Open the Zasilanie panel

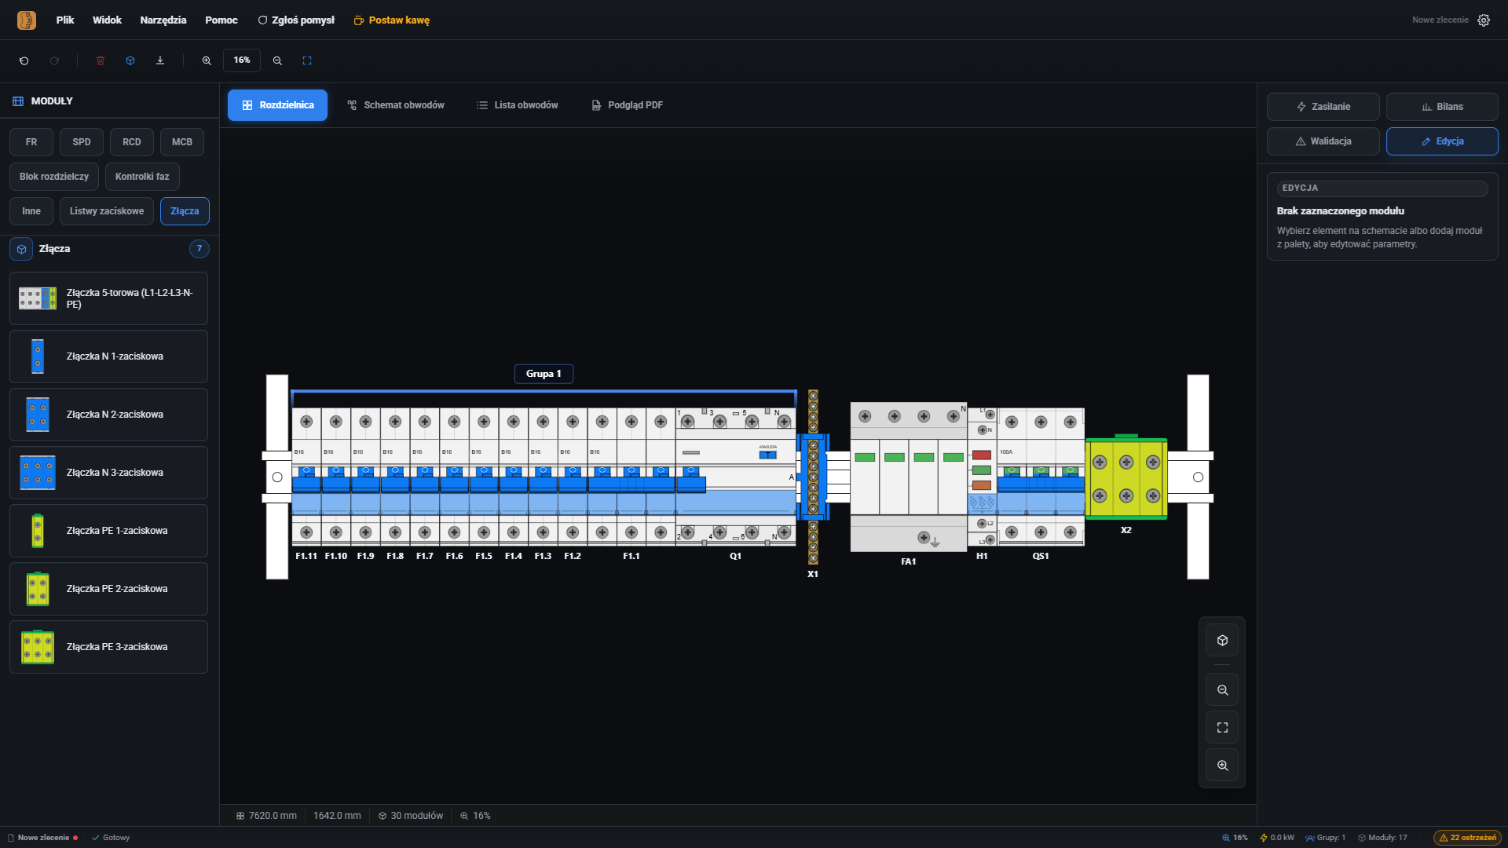1323,107
